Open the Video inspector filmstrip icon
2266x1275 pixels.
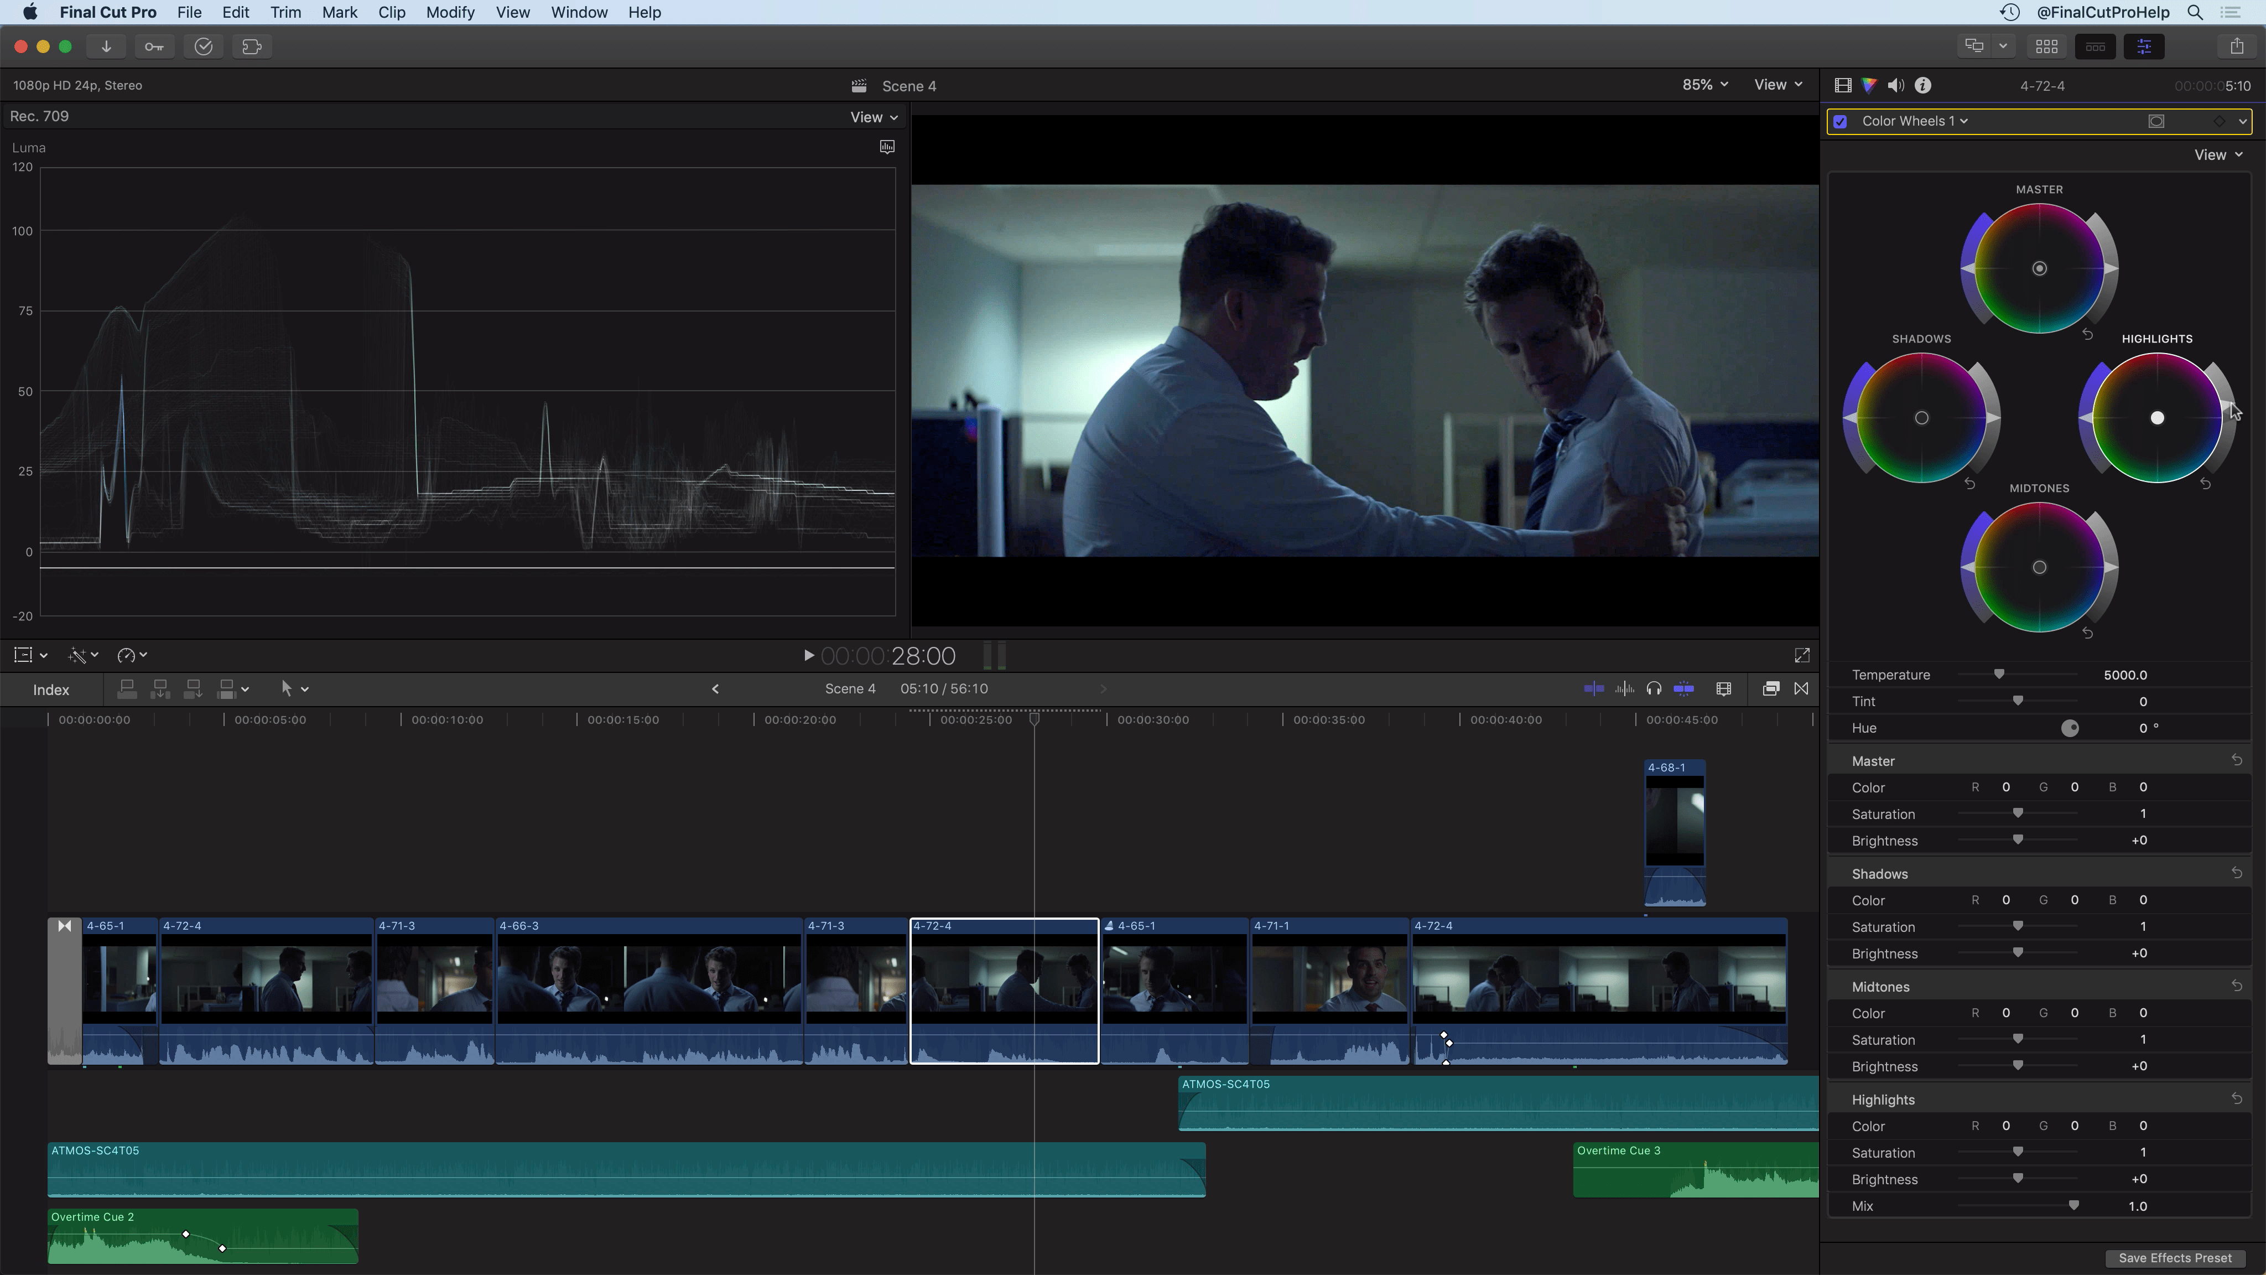[1842, 85]
